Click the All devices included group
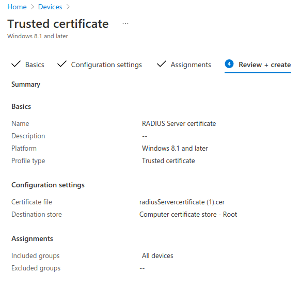The image size is (301, 289). [x=157, y=255]
